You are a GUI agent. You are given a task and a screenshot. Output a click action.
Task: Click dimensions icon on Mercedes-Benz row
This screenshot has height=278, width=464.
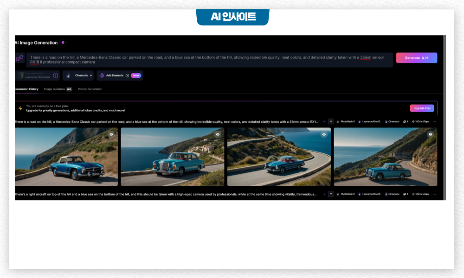413,121
